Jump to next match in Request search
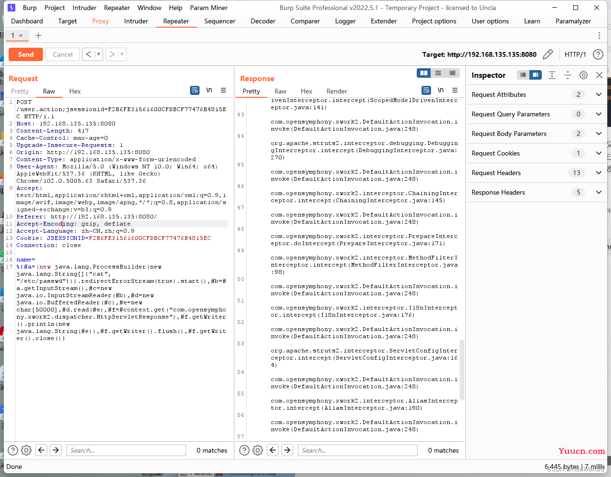Viewport: 611px width, 477px height. tap(56, 450)
